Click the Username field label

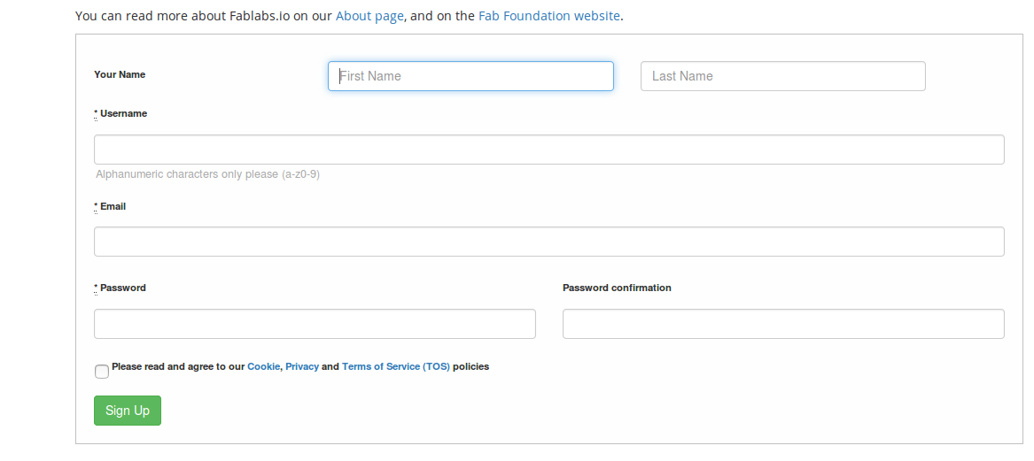coord(123,113)
